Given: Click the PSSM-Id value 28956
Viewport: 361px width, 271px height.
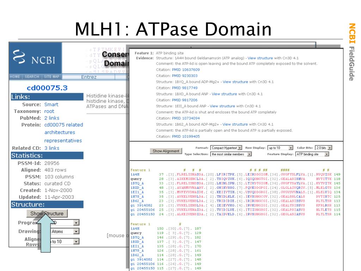Looking at the screenshot, I should pyautogui.click(x=52, y=163).
